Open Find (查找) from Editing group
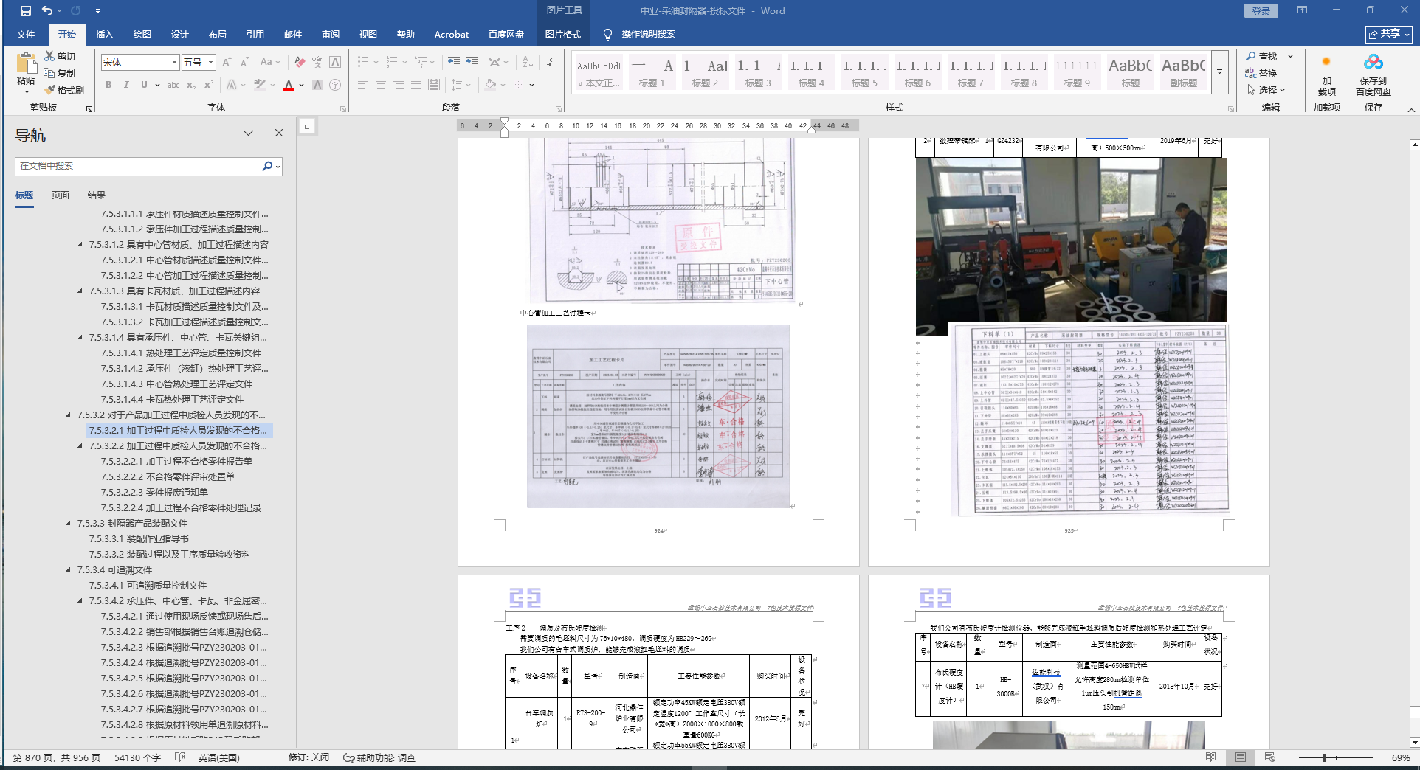The width and height of the screenshot is (1420, 770). [x=1262, y=56]
